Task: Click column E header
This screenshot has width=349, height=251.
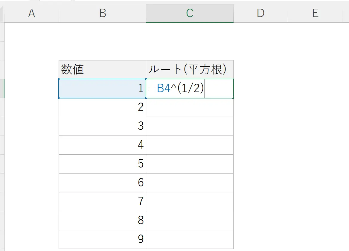Action: point(315,13)
